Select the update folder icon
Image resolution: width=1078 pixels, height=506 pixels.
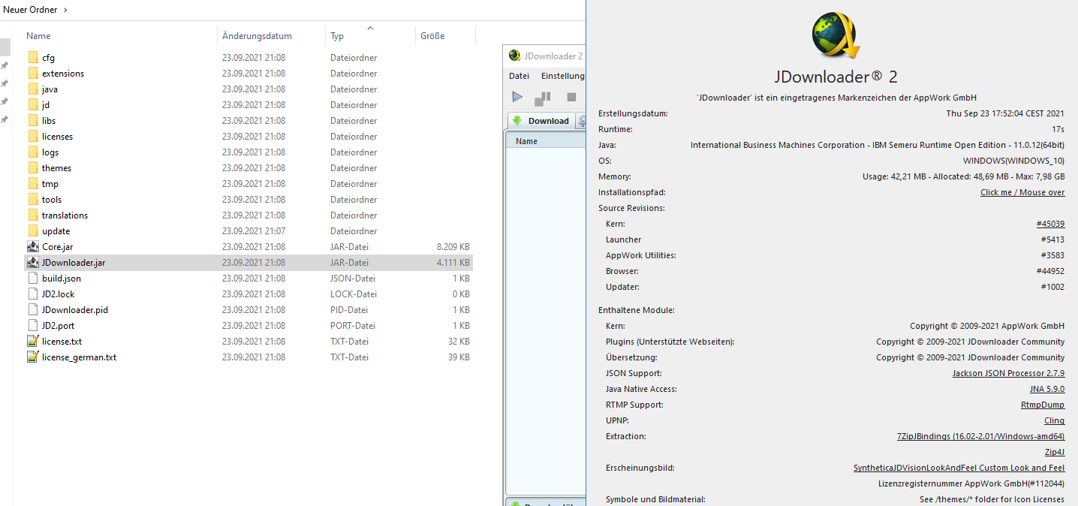[33, 231]
